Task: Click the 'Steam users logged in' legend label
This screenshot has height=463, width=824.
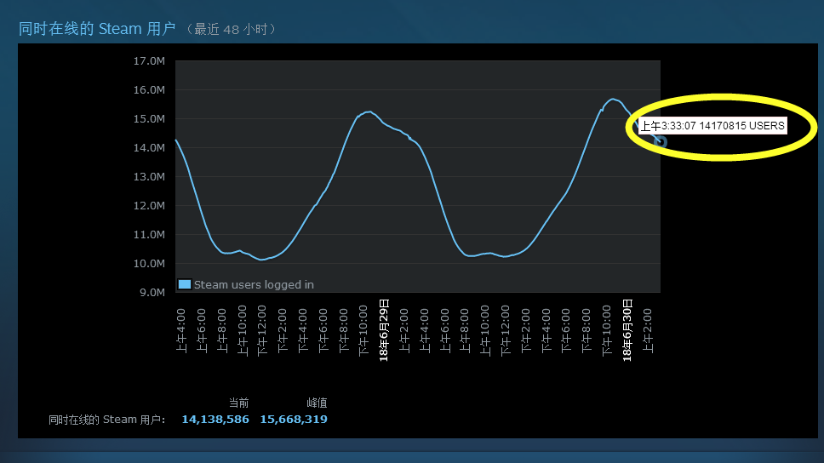Action: pyautogui.click(x=254, y=285)
